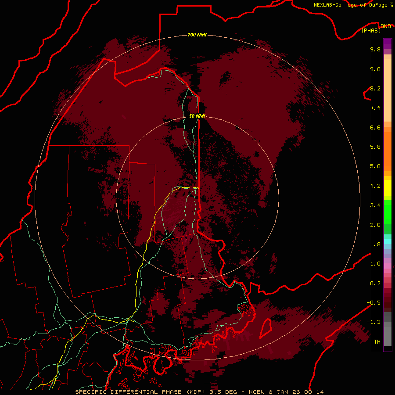This screenshot has width=395, height=395.
Task: Click the 100 NMI range ring label
Action: (x=197, y=35)
